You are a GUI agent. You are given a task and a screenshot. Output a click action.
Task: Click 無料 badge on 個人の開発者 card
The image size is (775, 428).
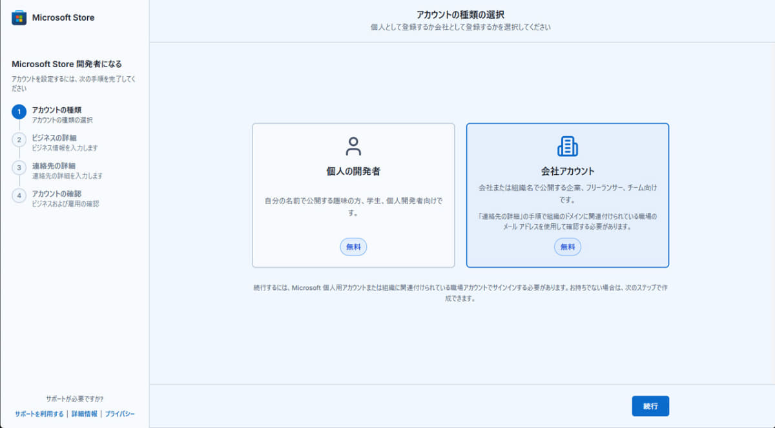[x=353, y=247]
